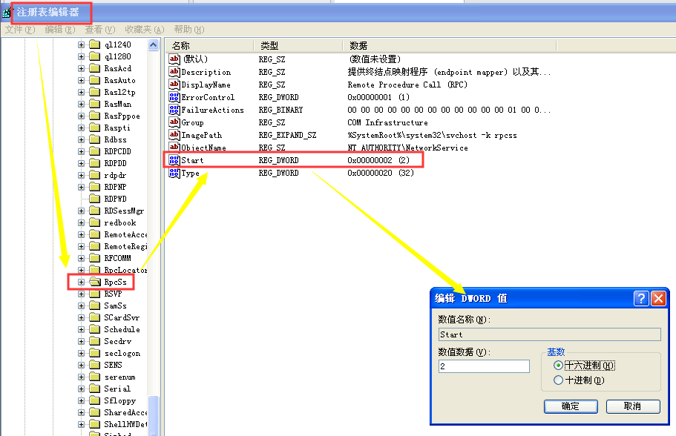Click the 数值名称 field showing Start
The height and width of the screenshot is (436, 676).
tap(549, 334)
